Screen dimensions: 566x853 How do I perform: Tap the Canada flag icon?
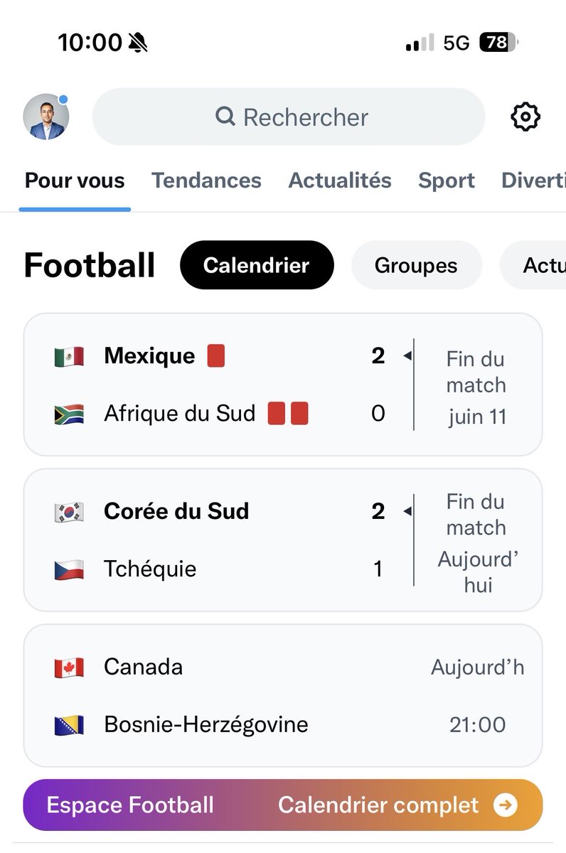(69, 667)
